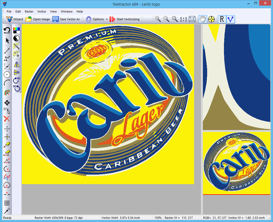The image size is (273, 222).
Task: Select the arrow pointer tool
Action: click(x=7, y=41)
